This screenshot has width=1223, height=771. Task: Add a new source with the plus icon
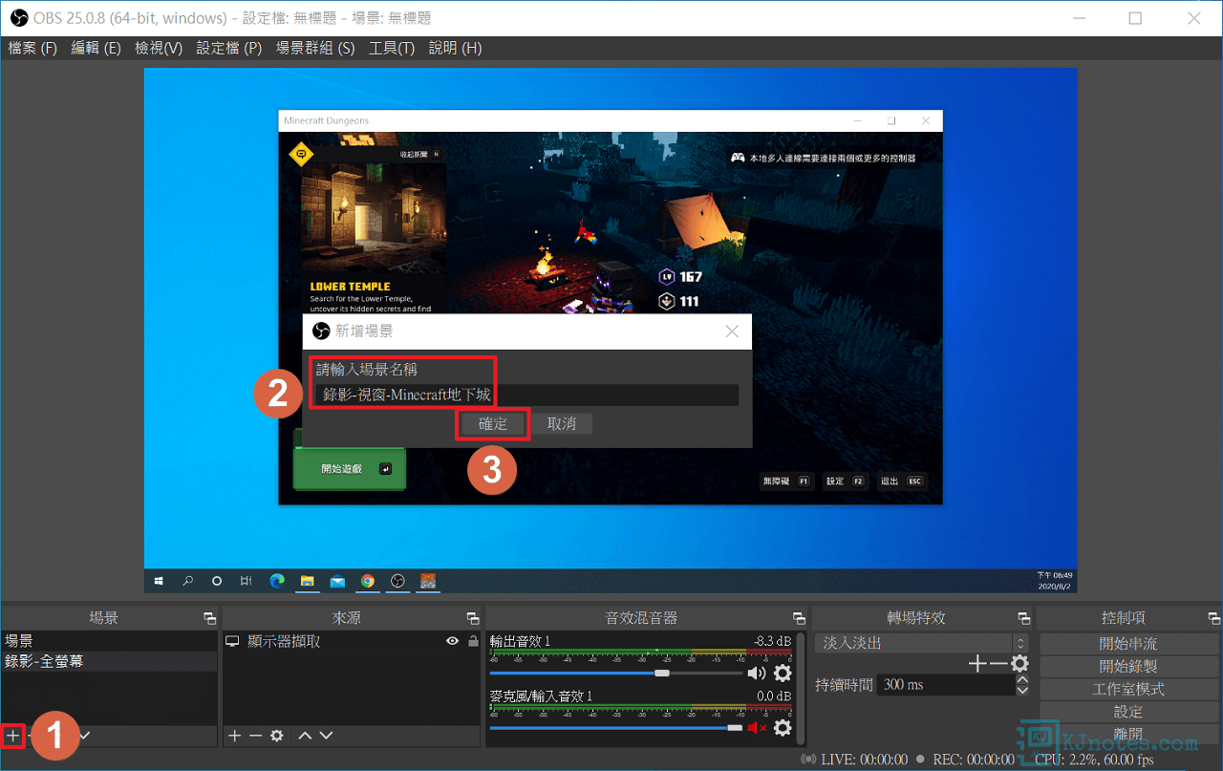click(234, 736)
